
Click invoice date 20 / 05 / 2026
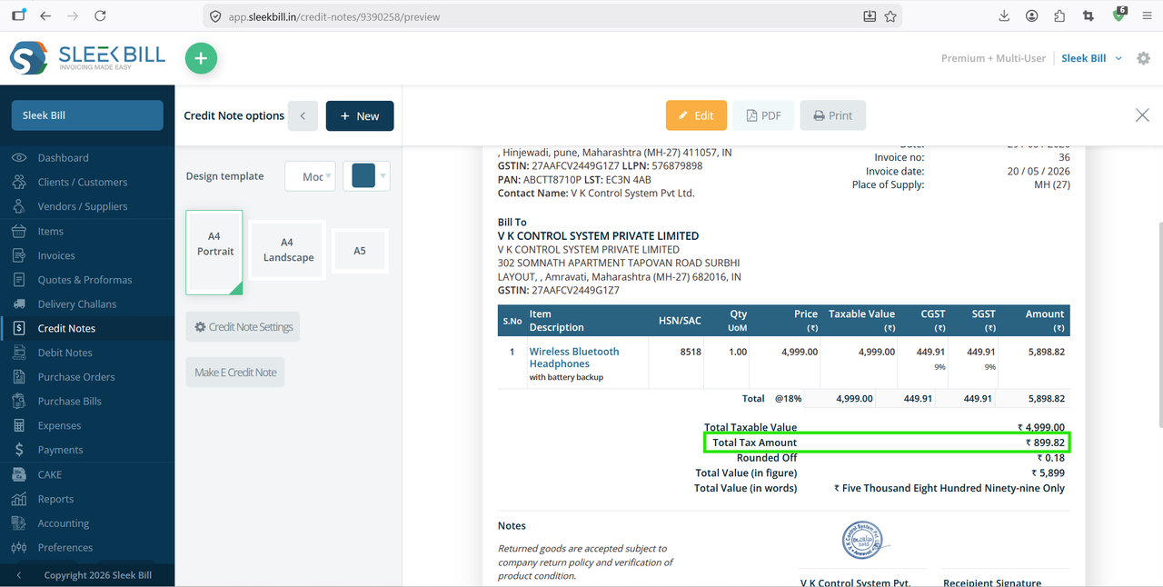(x=1039, y=171)
